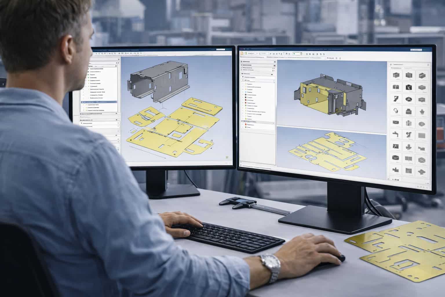This screenshot has height=297, width=445.
Task: Click small green icon at left viewport's bottom-right corner
Action: pyautogui.click(x=227, y=157)
